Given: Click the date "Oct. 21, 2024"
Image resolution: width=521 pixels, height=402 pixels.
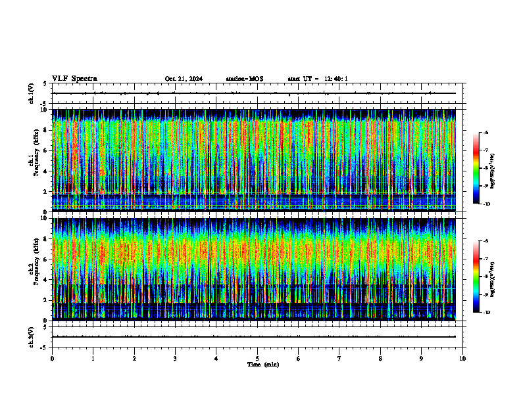Looking at the screenshot, I should (184, 79).
